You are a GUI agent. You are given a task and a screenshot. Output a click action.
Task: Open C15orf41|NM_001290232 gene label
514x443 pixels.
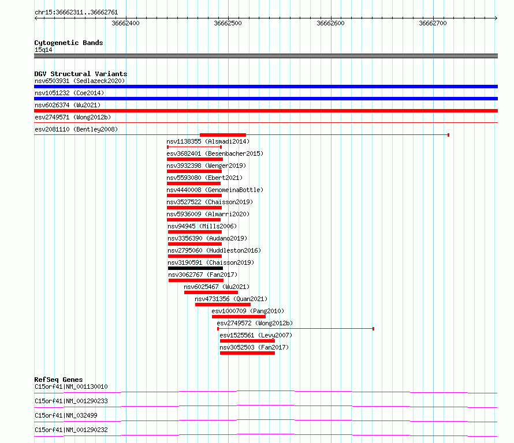point(71,430)
